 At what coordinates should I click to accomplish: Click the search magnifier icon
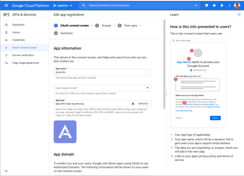(84, 5)
